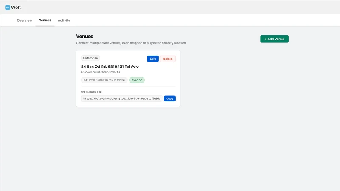340x191 pixels.
Task: Click the WEBHOOK URL label
Action: coord(92,92)
